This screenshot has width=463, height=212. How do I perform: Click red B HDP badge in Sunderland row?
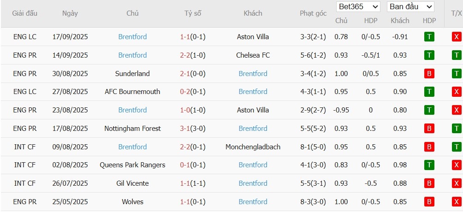pyautogui.click(x=429, y=73)
